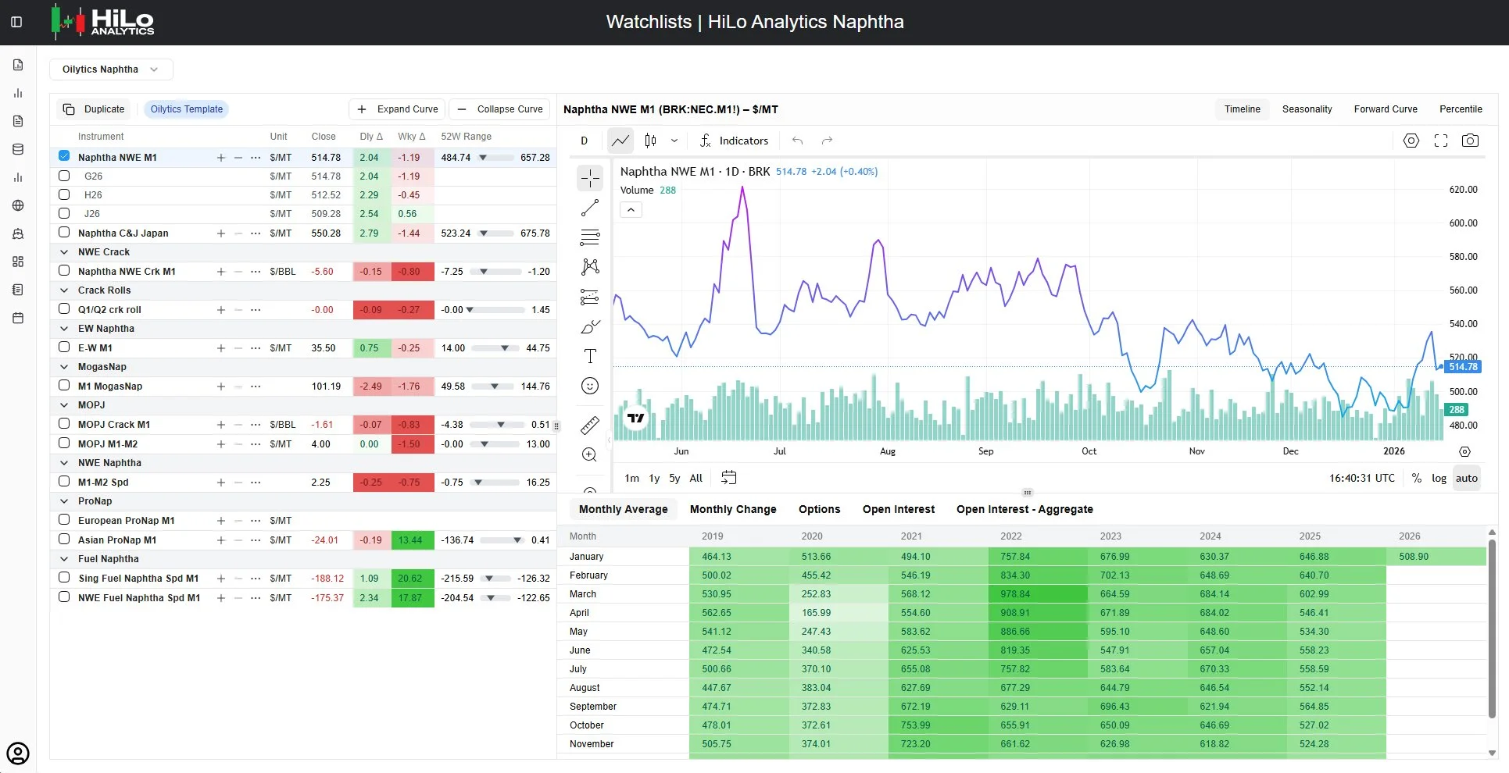Click the Duplicate button
This screenshot has height=773, width=1509.
[x=94, y=109]
